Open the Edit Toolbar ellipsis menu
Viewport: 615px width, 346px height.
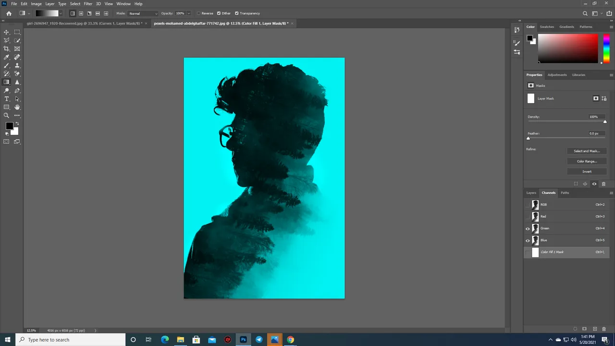[x=17, y=115]
